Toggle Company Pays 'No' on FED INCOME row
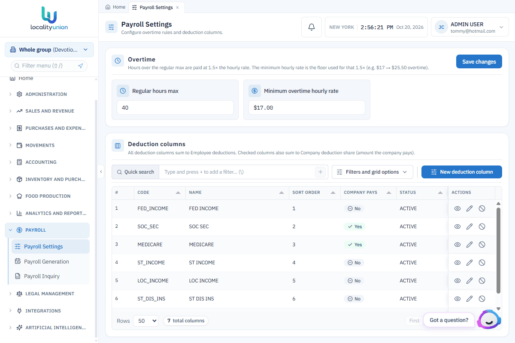Image resolution: width=515 pixels, height=343 pixels. coord(354,208)
